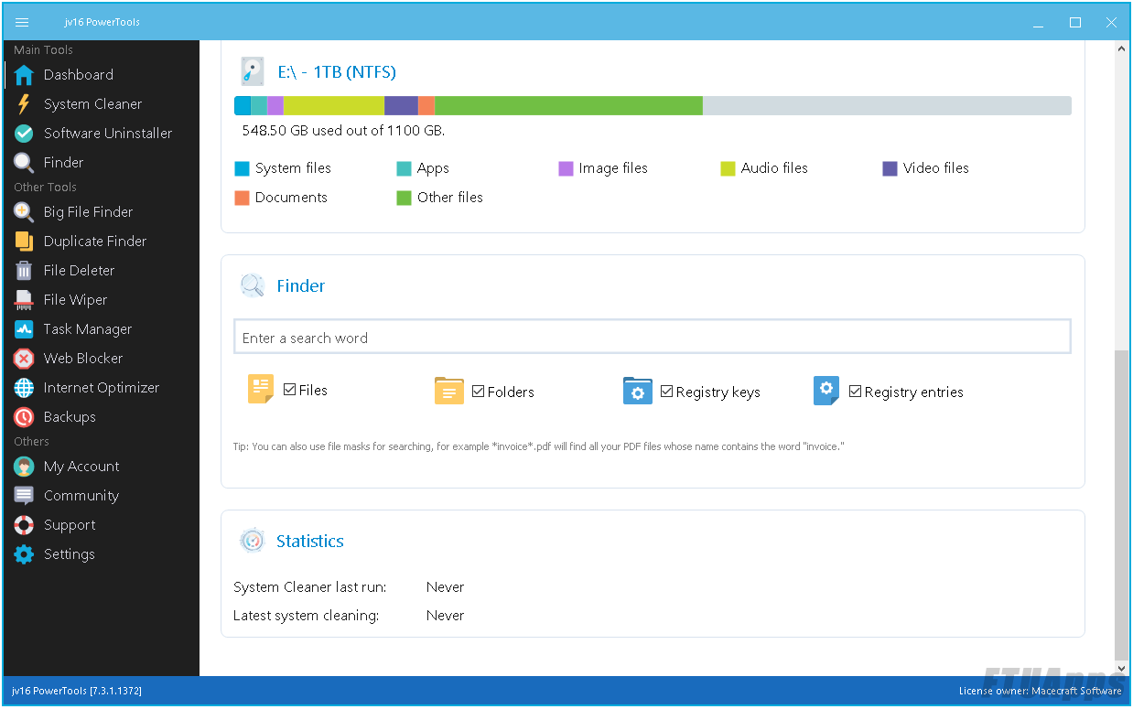1133x709 pixels.
Task: Click the scrollbar down arrow
Action: pyautogui.click(x=1122, y=669)
